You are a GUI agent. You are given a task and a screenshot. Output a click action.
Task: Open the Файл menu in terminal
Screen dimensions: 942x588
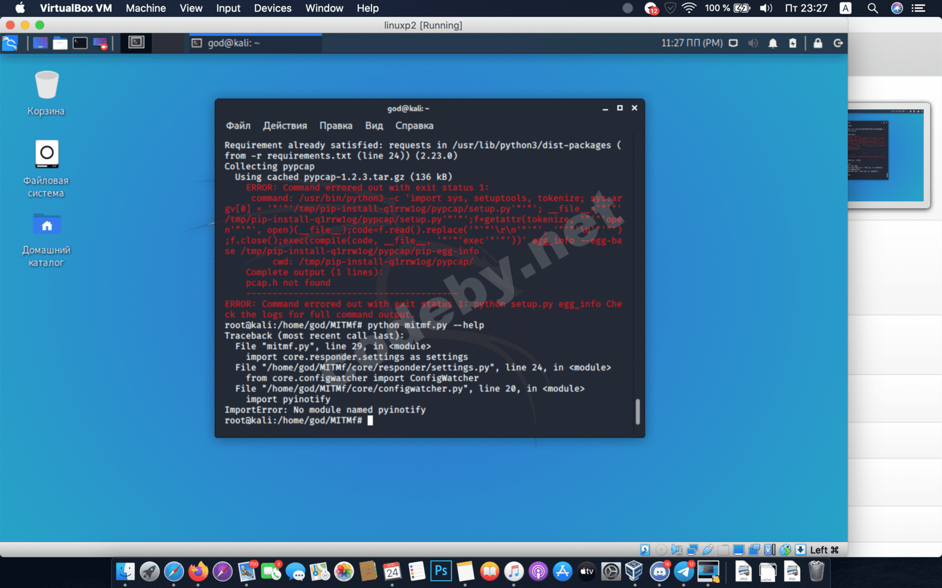coord(238,126)
